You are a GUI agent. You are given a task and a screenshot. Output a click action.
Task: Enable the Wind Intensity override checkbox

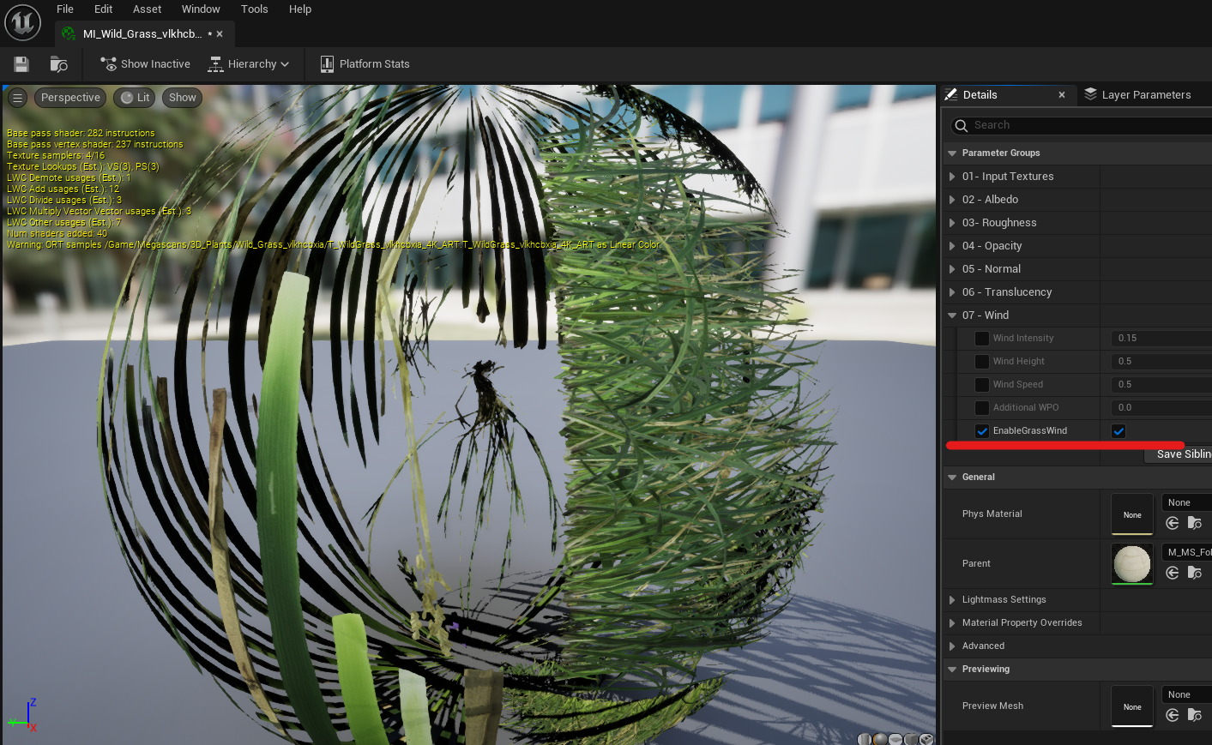point(982,339)
